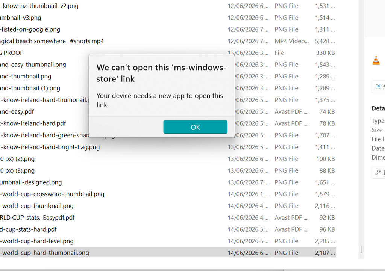
Task: Select the umbnail-designed.png file
Action: point(168,182)
